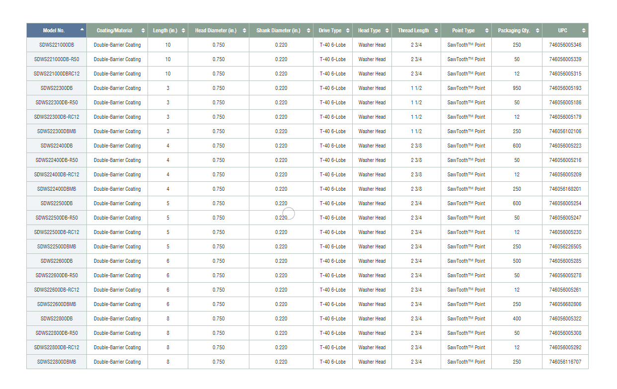Select the Thread Length column header
Image resolution: width=617 pixels, height=389 pixels.
point(413,30)
